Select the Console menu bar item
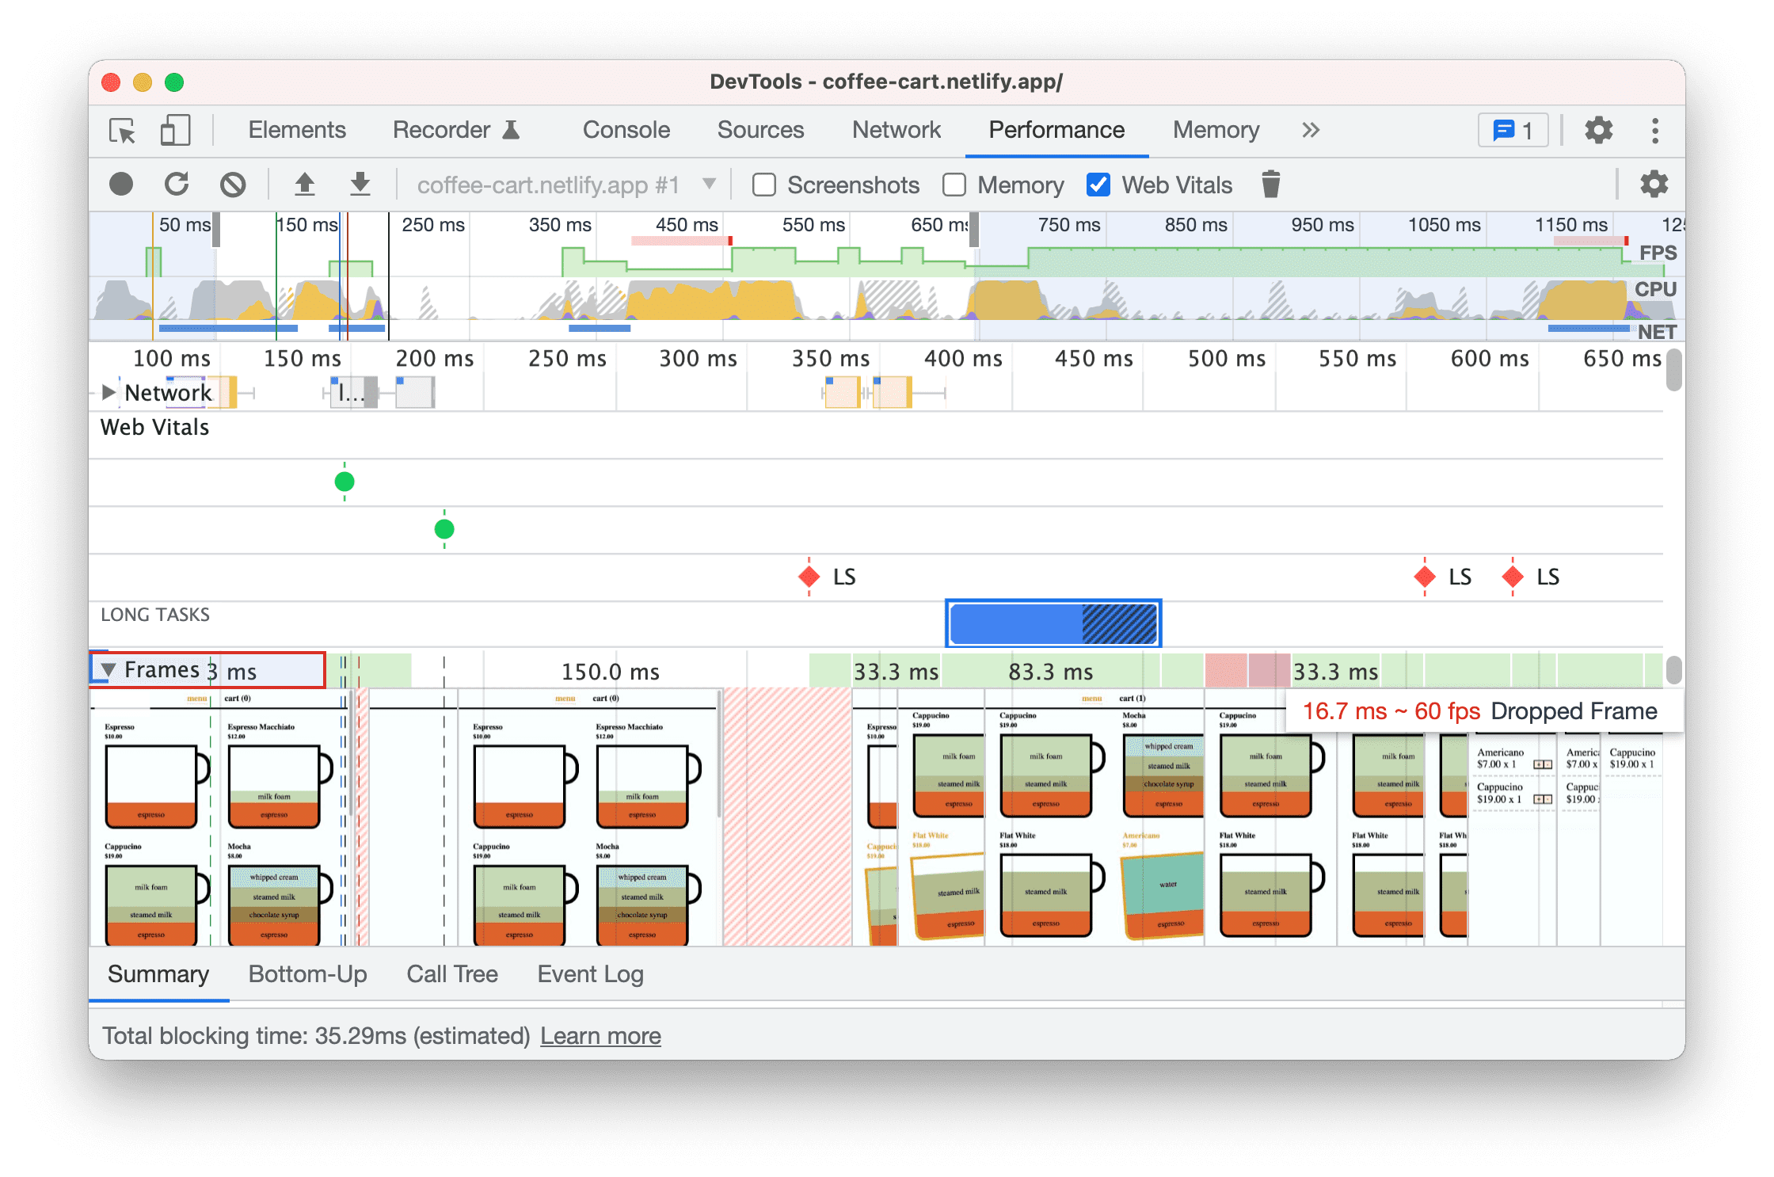Screen dimensions: 1774x1177 pyautogui.click(x=625, y=129)
